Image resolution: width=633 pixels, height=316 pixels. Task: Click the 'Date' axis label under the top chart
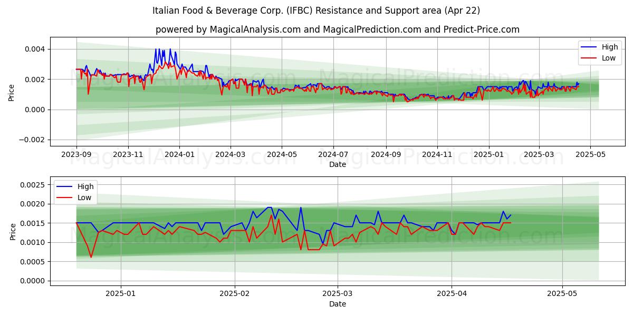(x=338, y=164)
